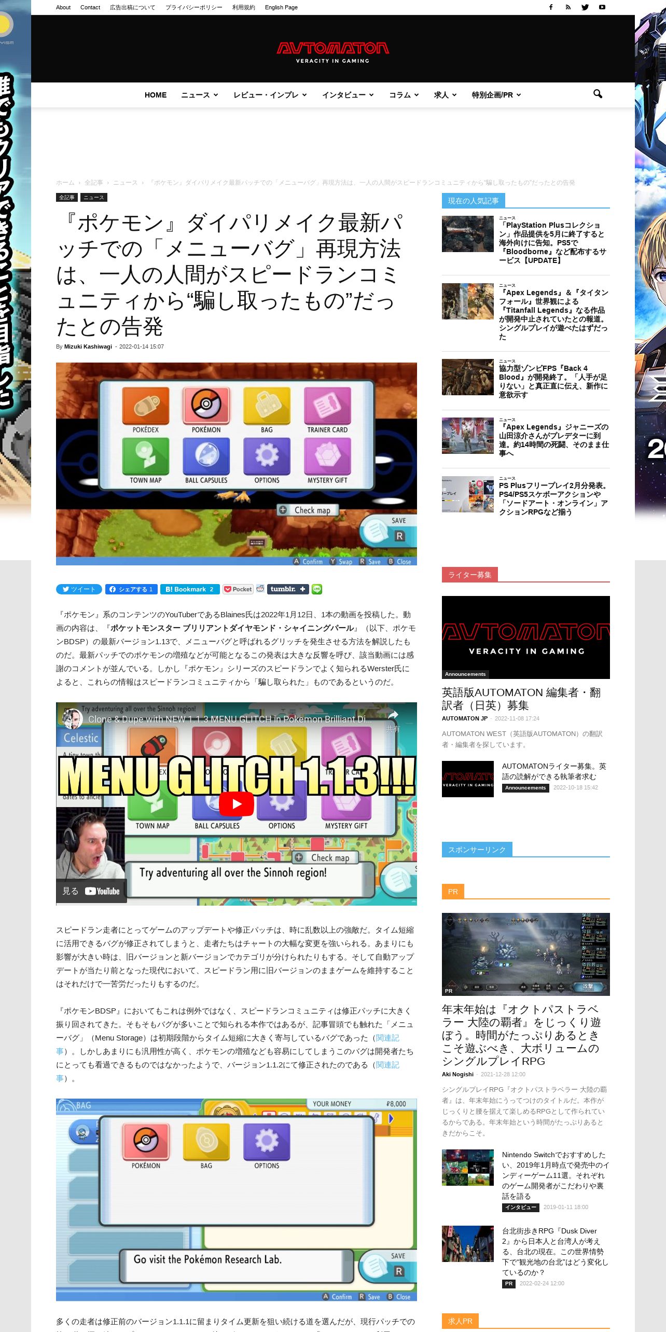Open author Mizuki Kashiwagi's page
The height and width of the screenshot is (1332, 666).
click(x=88, y=346)
